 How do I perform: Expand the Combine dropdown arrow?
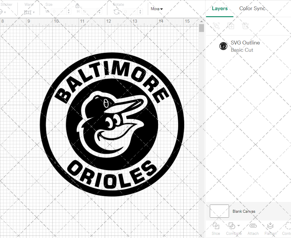[x=239, y=226]
